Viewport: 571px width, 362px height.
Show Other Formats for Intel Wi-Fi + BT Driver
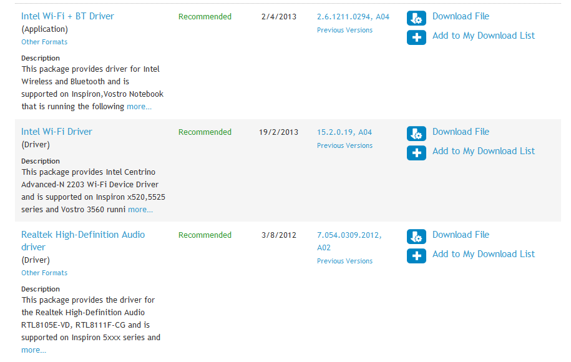[44, 42]
